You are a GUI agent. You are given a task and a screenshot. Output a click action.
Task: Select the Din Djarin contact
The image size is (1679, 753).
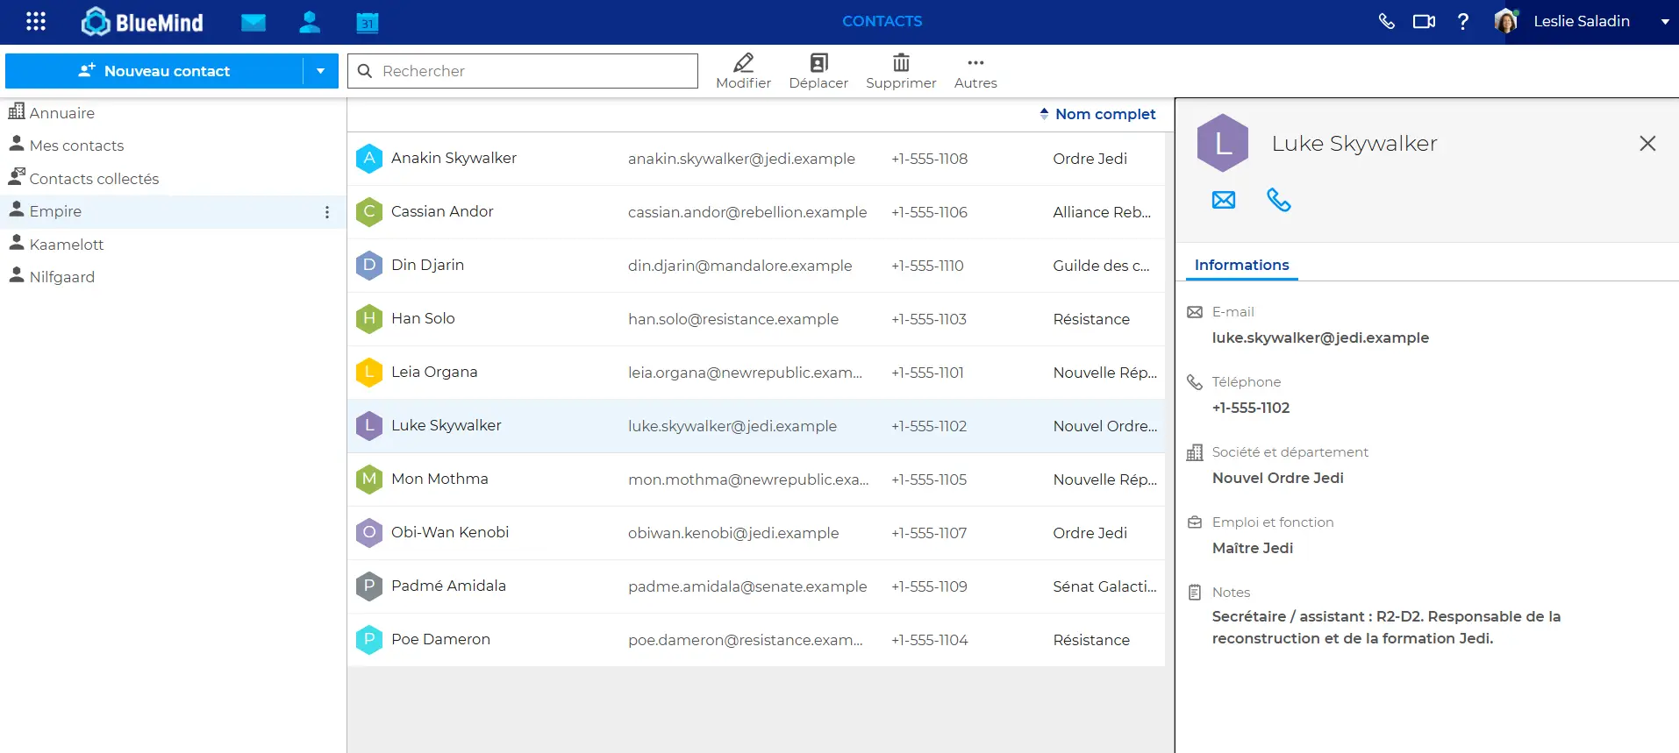756,266
